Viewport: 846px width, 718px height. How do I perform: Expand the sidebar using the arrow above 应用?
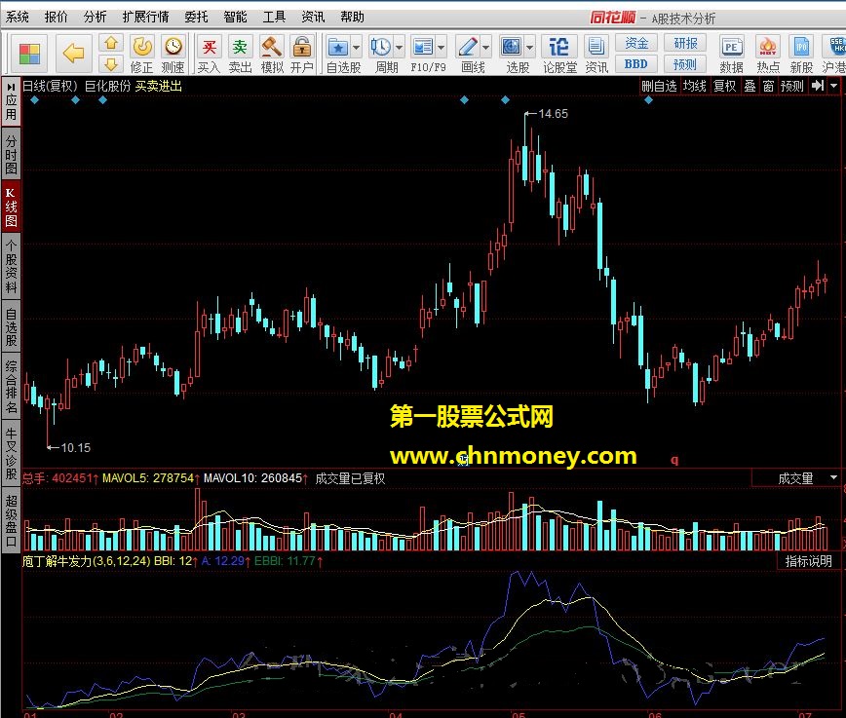(x=12, y=87)
